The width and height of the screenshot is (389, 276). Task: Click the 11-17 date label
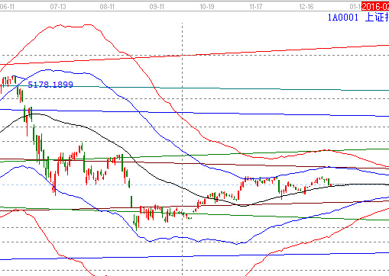tap(256, 7)
